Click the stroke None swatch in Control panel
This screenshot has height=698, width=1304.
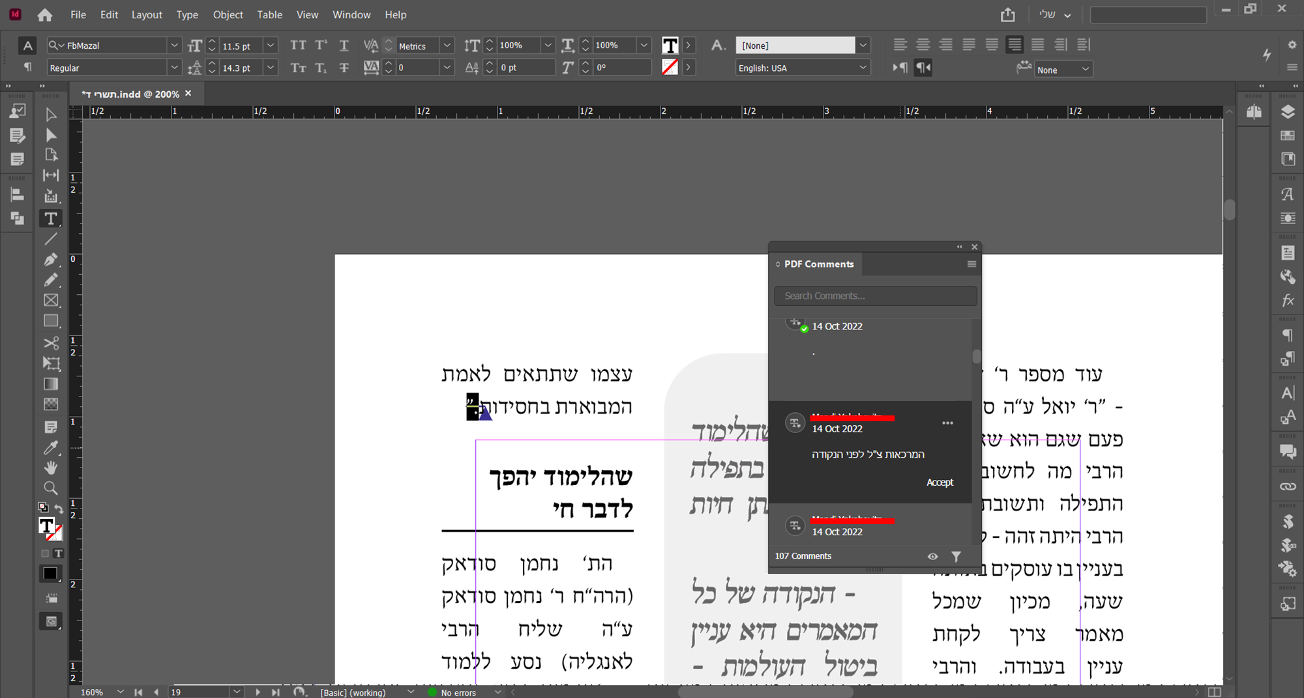670,67
